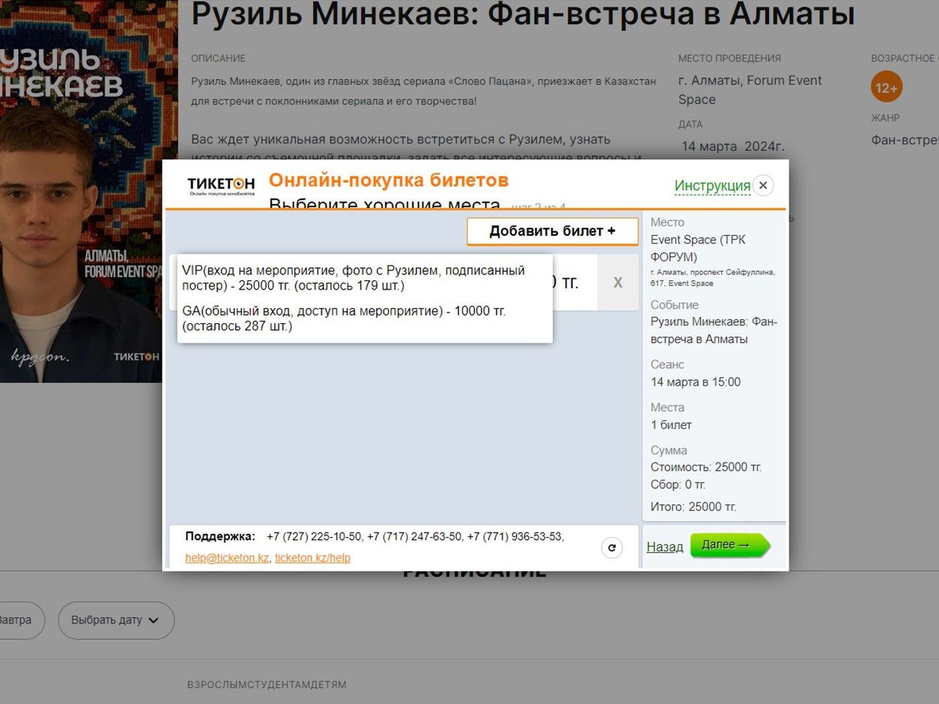
Task: Go back with Назад link
Action: pos(665,547)
